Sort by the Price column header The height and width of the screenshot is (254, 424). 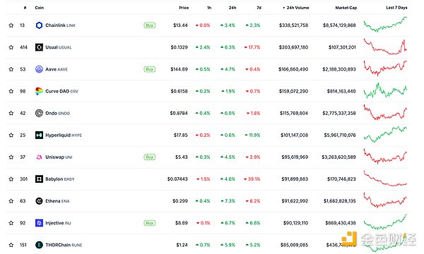pyautogui.click(x=184, y=8)
